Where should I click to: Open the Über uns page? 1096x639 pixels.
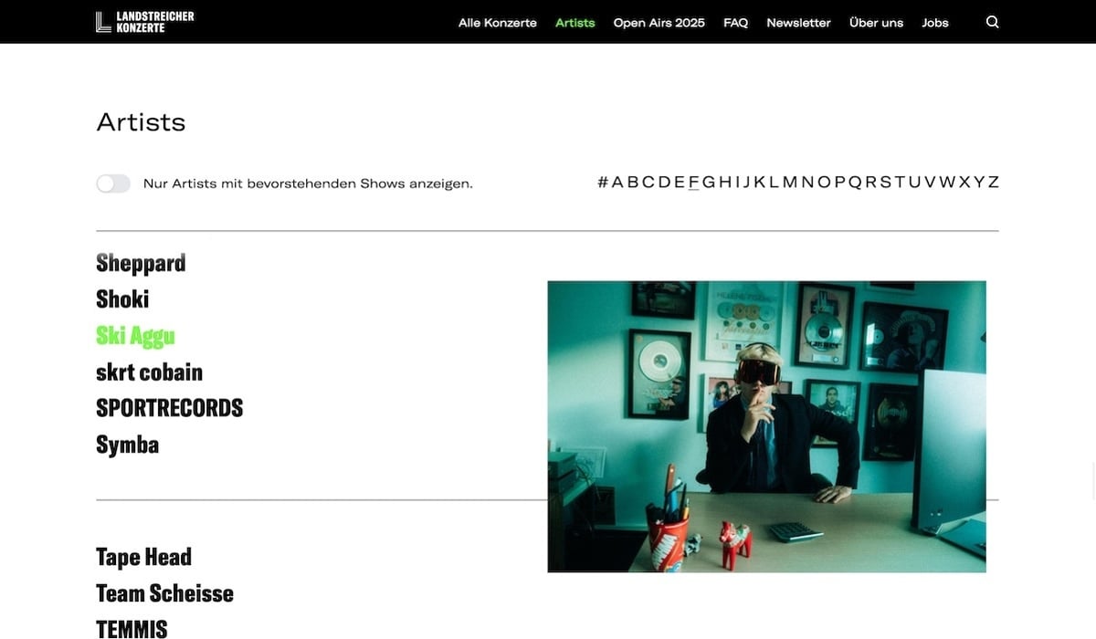pos(876,23)
